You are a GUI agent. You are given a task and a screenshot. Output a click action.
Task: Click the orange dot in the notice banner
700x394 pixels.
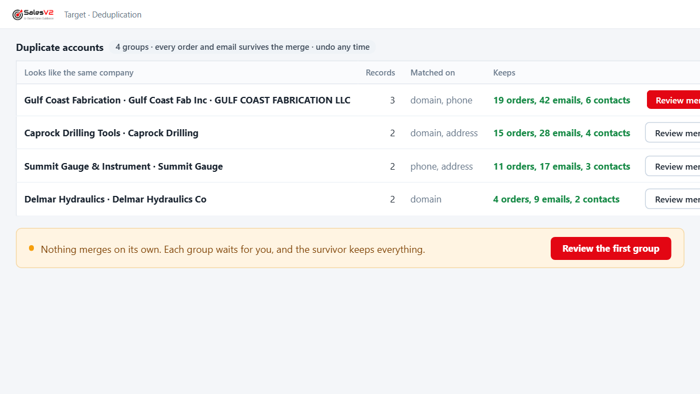pos(31,248)
